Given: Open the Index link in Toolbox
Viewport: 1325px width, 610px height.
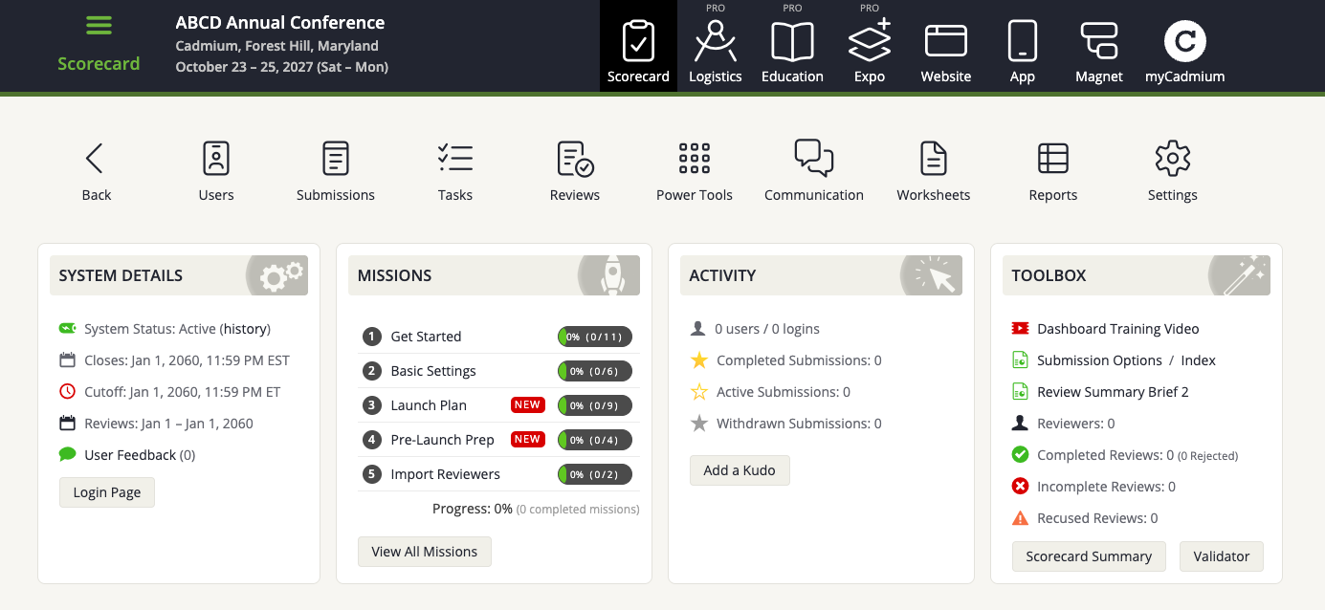Looking at the screenshot, I should [1198, 360].
